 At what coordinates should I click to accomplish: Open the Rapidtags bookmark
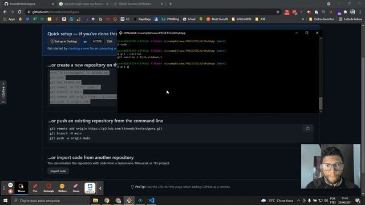point(142,19)
